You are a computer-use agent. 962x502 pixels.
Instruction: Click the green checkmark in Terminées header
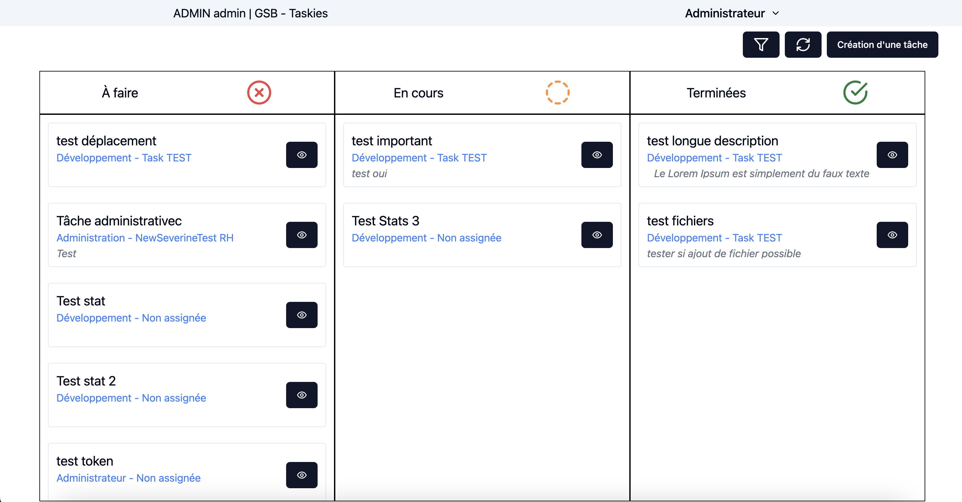click(x=855, y=92)
